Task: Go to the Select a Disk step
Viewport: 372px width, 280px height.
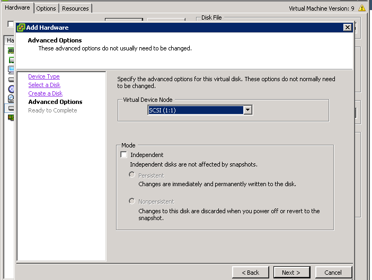Action: pos(45,85)
